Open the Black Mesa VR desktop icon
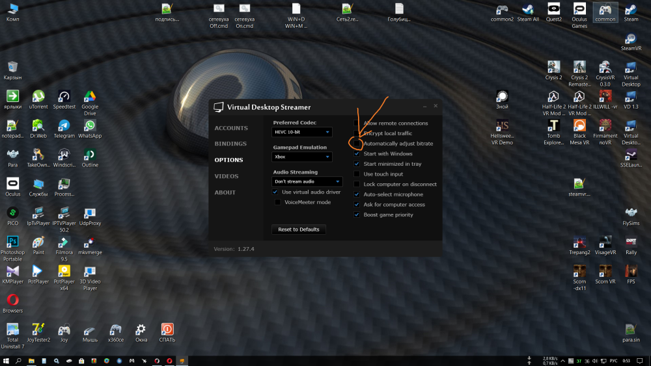The width and height of the screenshot is (651, 366). pos(579,132)
